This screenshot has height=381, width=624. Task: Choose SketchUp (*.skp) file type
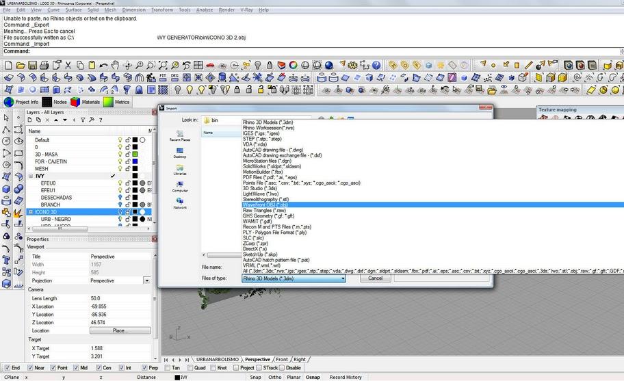[x=261, y=254]
